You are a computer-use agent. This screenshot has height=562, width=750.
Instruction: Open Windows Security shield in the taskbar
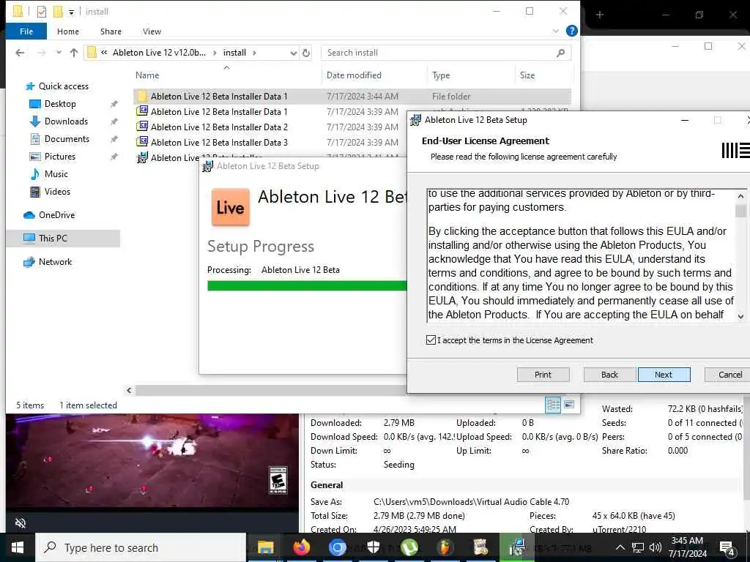(373, 547)
